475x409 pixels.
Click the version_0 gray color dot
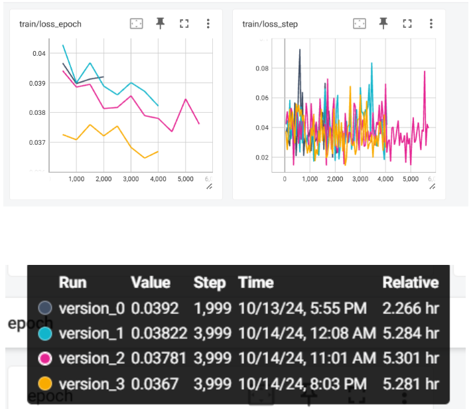coord(45,307)
